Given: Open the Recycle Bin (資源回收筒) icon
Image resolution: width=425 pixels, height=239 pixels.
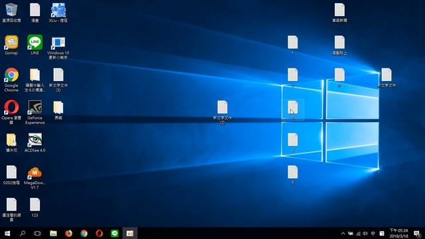Looking at the screenshot, I should 11,13.
